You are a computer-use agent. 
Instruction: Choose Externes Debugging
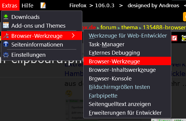click(127, 53)
